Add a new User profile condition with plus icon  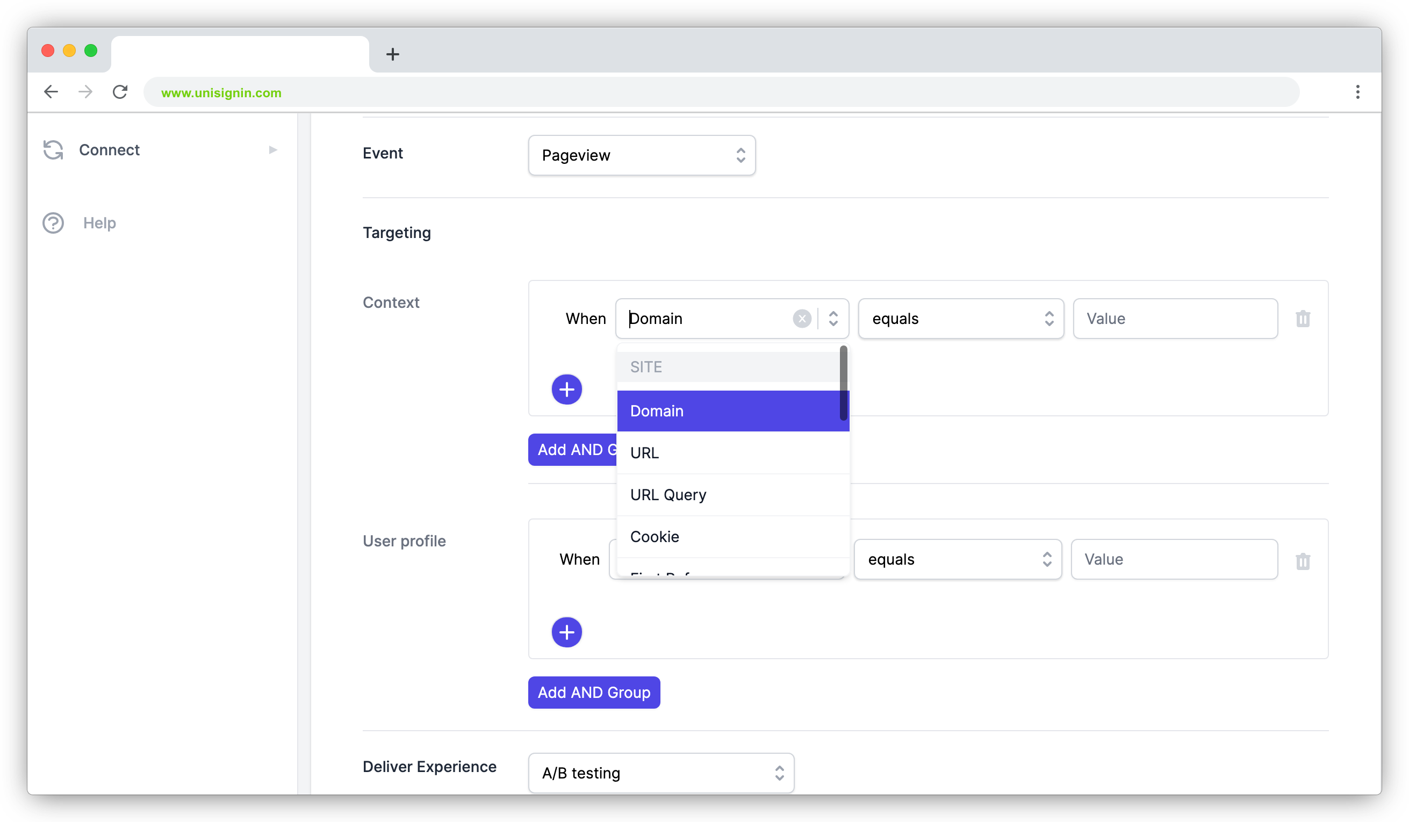567,632
